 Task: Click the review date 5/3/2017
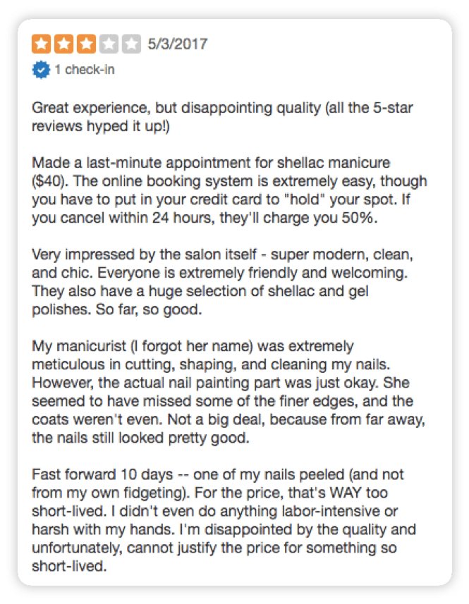178,45
